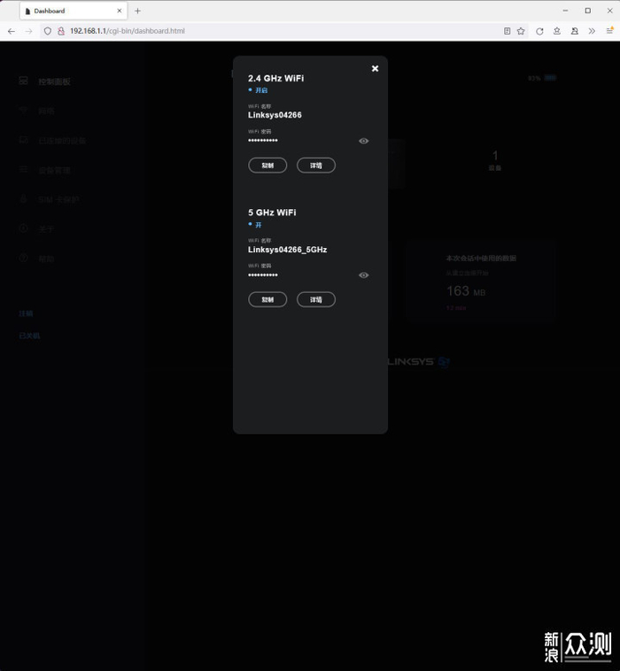Open the browser application menu
Screen dimensions: 620x671
[609, 31]
